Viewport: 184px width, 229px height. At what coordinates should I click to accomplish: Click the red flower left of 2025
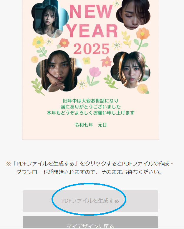(63, 43)
